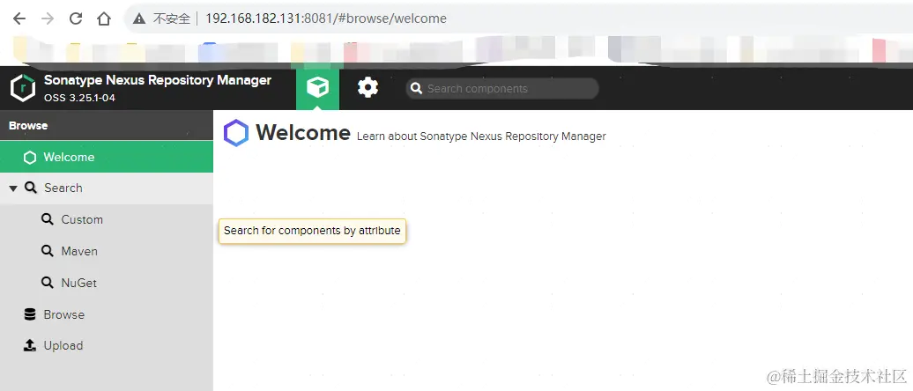The height and width of the screenshot is (391, 913).
Task: Click the not-secure warning triangle icon
Action: (x=138, y=18)
